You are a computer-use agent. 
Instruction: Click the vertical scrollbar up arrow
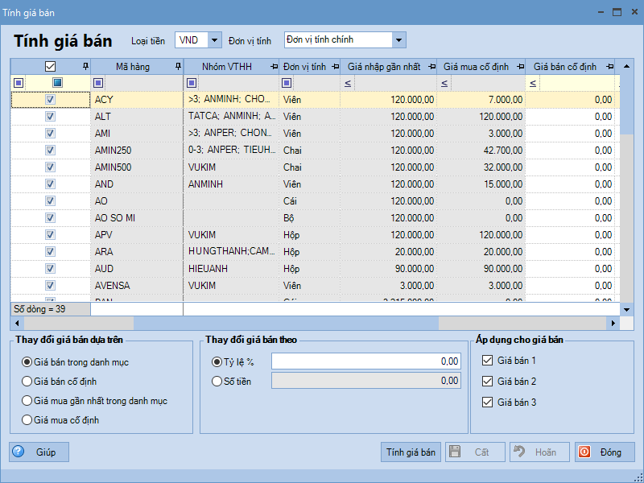point(627,66)
